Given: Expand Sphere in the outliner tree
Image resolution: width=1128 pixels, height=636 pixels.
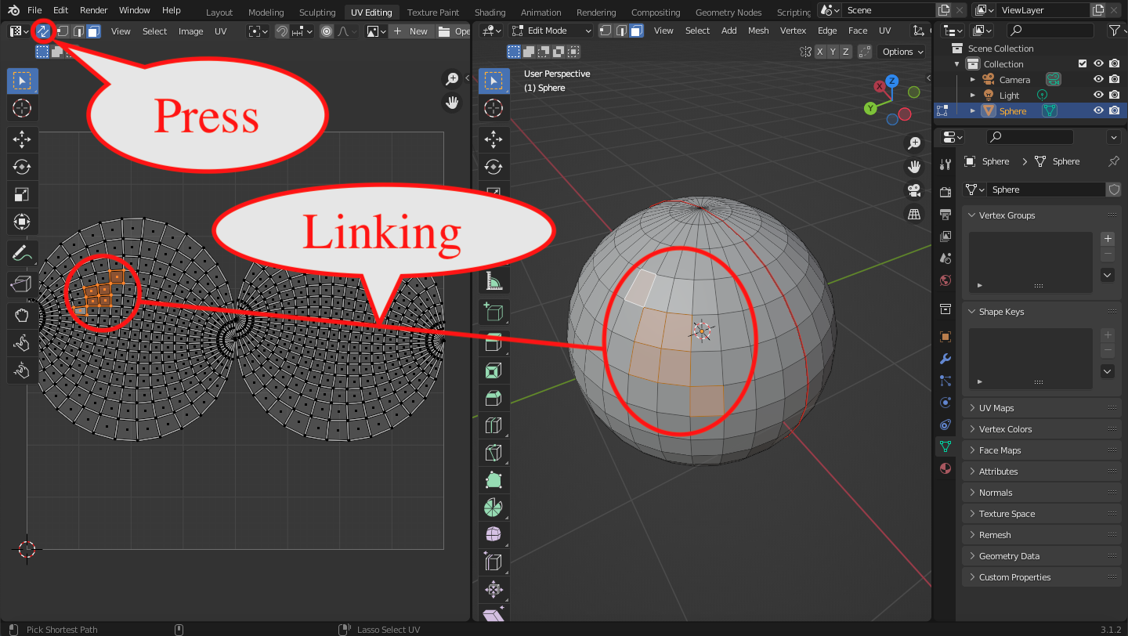Looking at the screenshot, I should pos(973,111).
